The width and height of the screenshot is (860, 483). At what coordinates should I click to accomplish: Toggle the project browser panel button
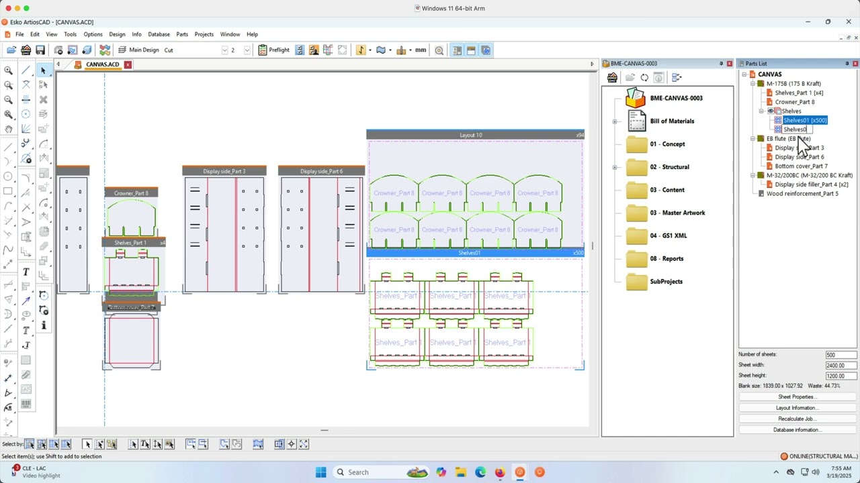point(471,50)
